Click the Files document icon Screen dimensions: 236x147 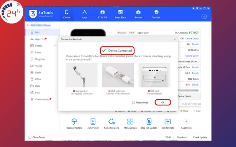(x=32, y=93)
